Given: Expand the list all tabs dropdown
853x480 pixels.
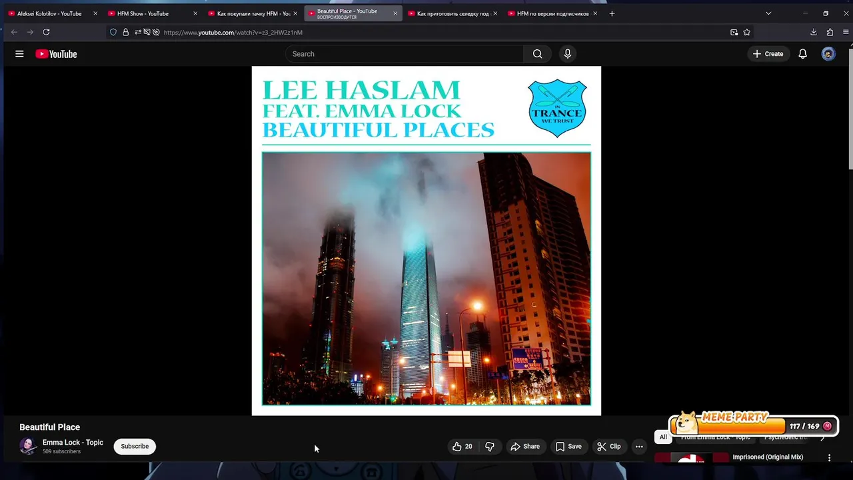Looking at the screenshot, I should click(768, 13).
